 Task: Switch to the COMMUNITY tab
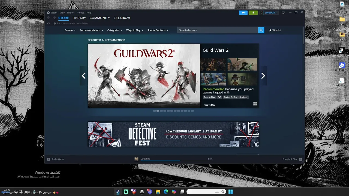click(100, 18)
